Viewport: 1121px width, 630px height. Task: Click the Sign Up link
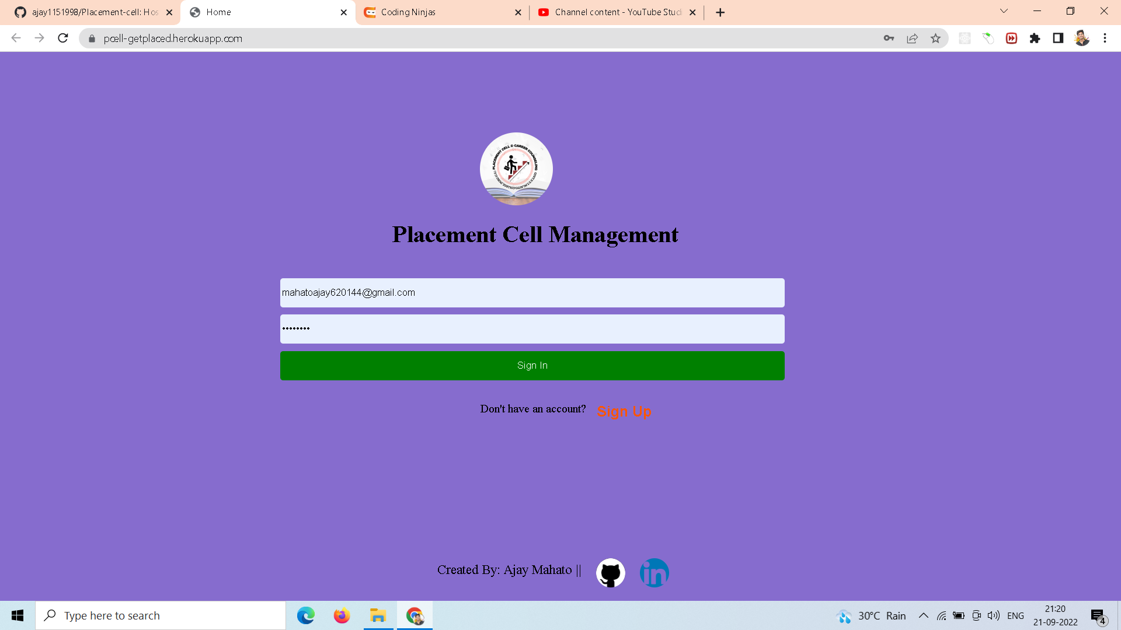(624, 411)
